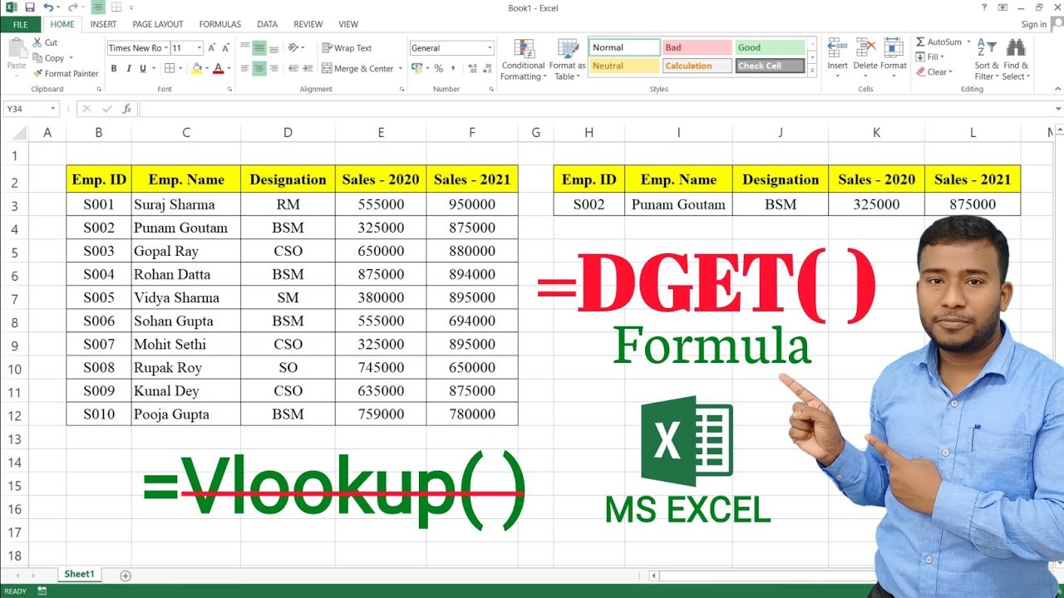1064x598 pixels.
Task: Open the Clipboard dialog launcher
Action: coord(99,89)
